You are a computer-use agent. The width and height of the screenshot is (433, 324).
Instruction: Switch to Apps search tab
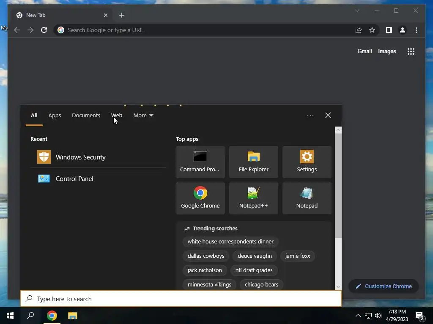[55, 116]
